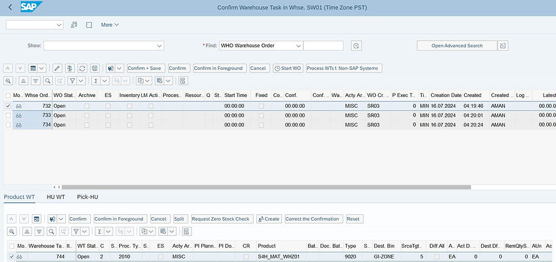This screenshot has width=556, height=262.
Task: Click filter funnel icon in lower WT toolbar
Action: click(x=75, y=231)
